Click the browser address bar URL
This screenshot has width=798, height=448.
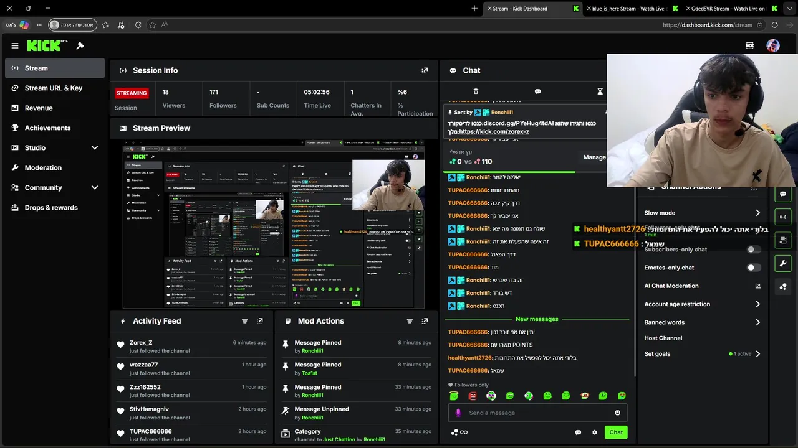click(708, 25)
